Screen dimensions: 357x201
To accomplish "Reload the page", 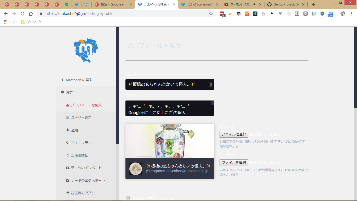I will [22, 14].
